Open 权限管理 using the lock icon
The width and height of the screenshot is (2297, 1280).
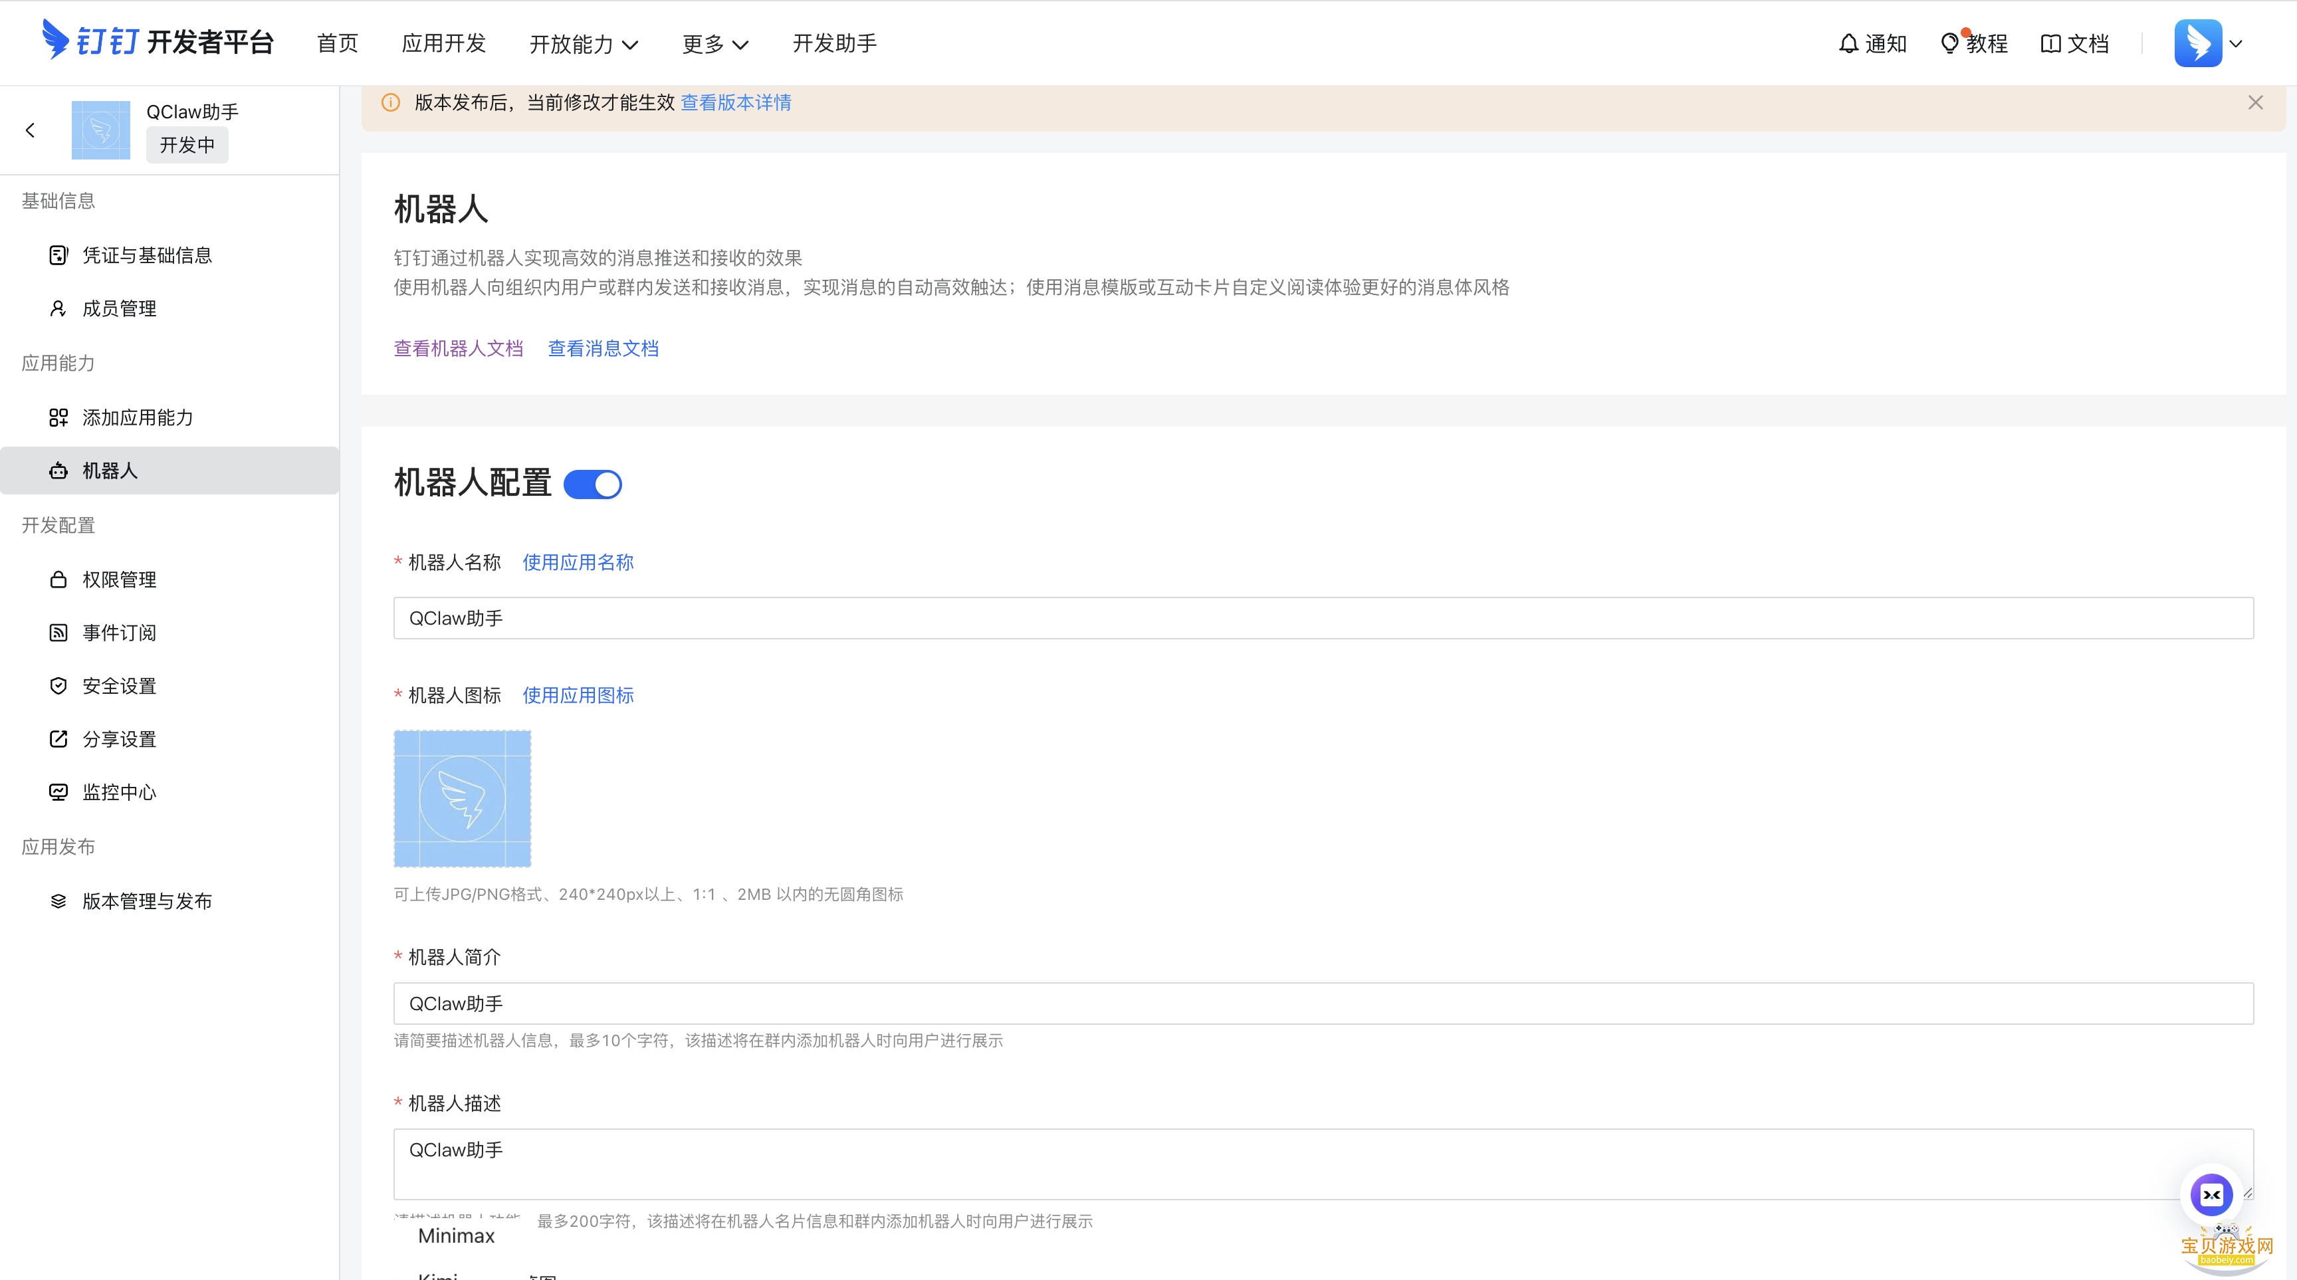tap(58, 580)
